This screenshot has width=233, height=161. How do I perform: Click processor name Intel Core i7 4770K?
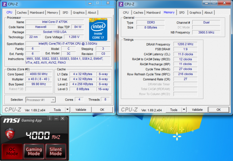pos(55,22)
